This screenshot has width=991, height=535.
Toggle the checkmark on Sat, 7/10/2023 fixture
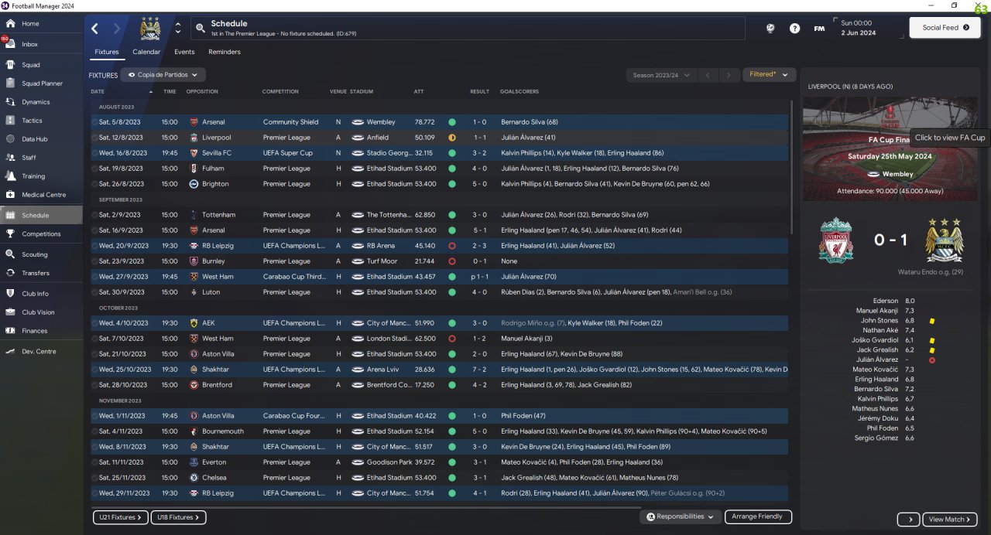[94, 339]
